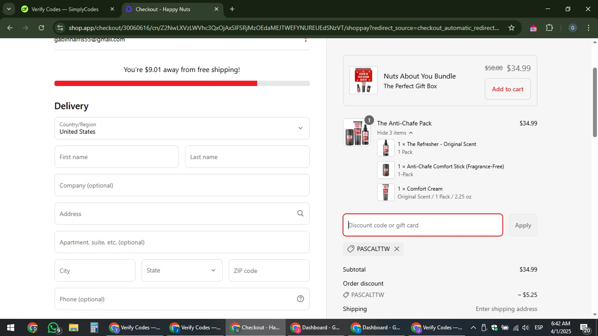
Task: Open WhatsApp from the taskbar
Action: point(53,328)
